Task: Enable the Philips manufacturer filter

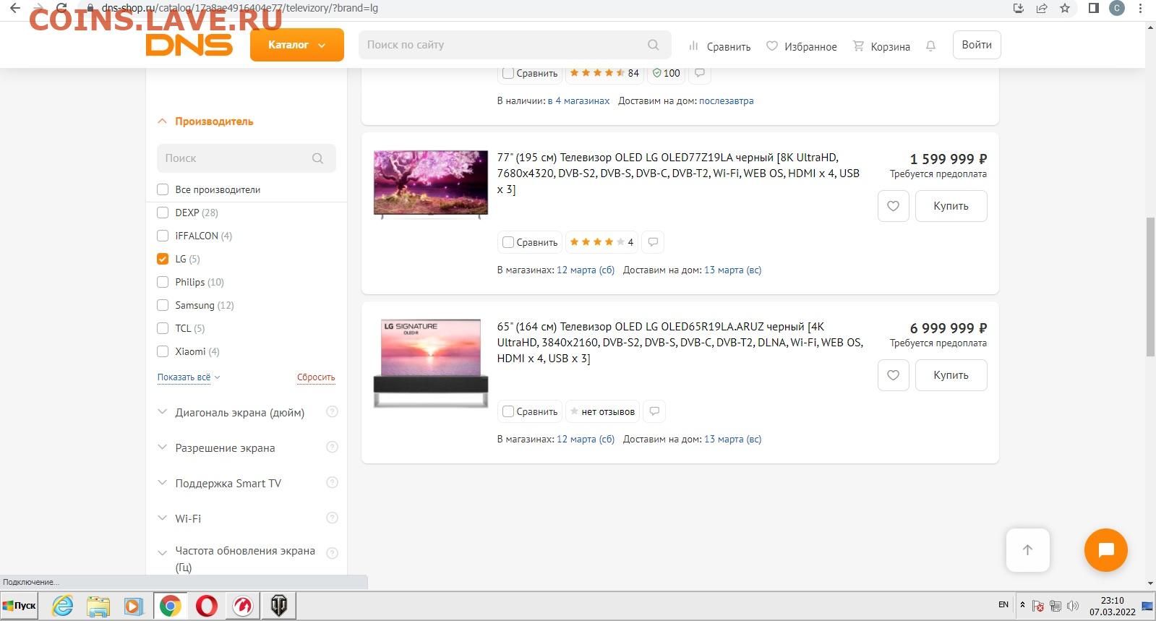Action: 163,282
